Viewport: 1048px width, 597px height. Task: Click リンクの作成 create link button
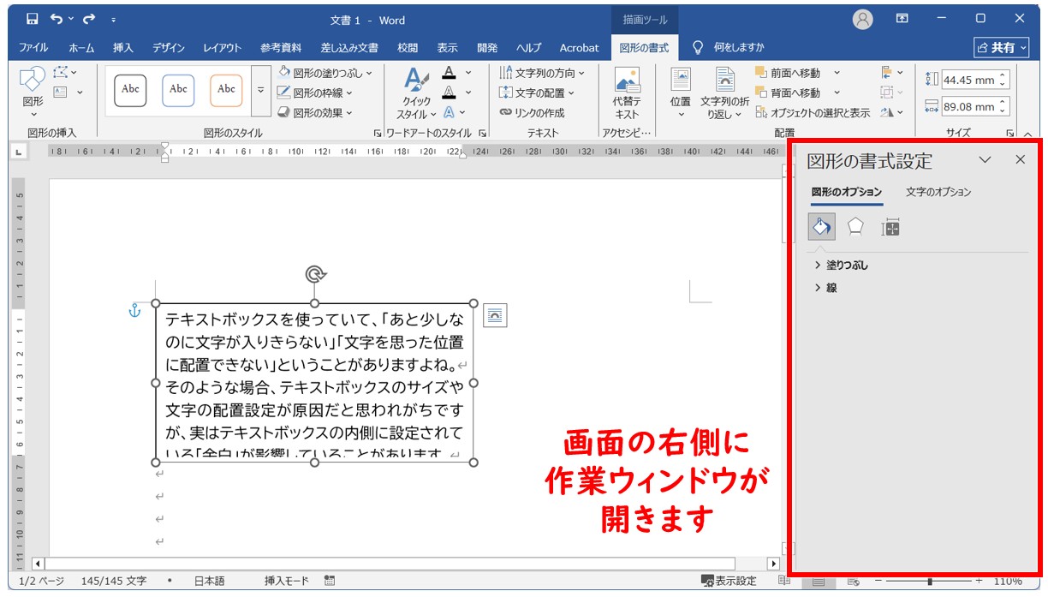(x=532, y=112)
